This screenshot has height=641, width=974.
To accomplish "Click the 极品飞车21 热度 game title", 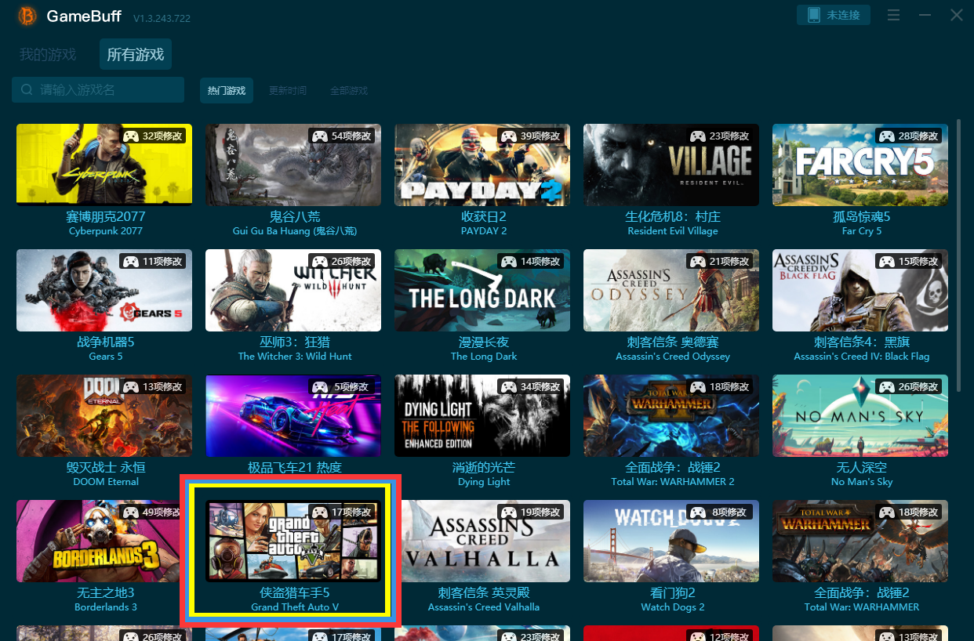I will [x=295, y=467].
